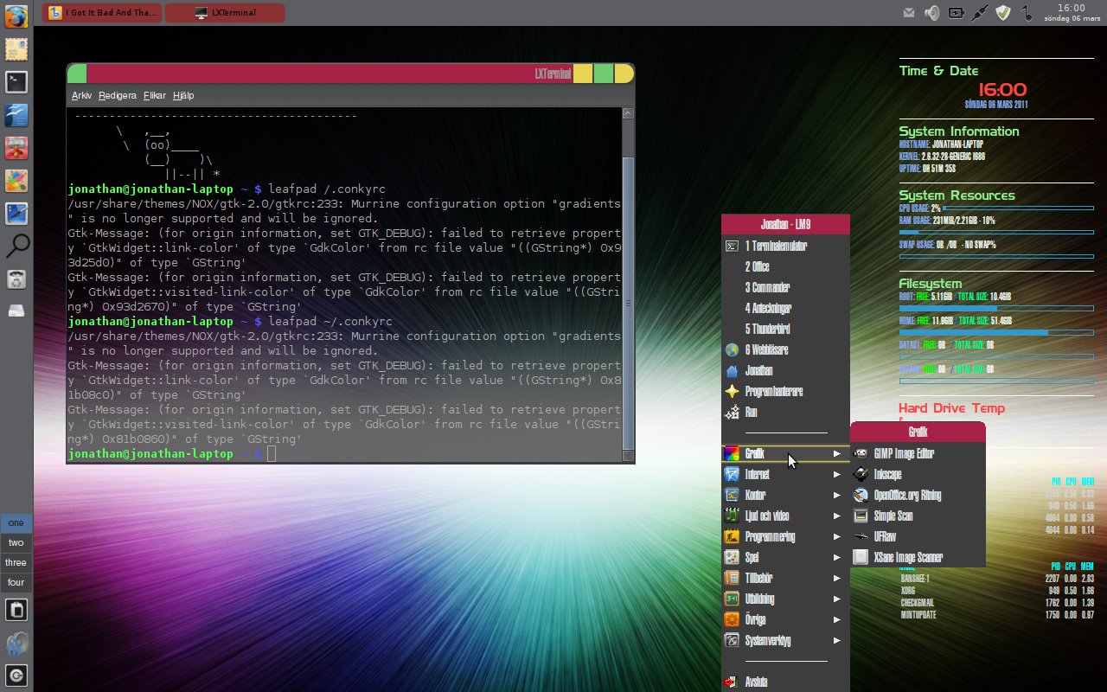Viewport: 1107px width, 692px height.
Task: Click the music note icon in the tray
Action: (1026, 12)
